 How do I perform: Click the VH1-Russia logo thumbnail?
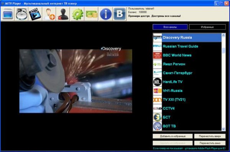[158, 91]
